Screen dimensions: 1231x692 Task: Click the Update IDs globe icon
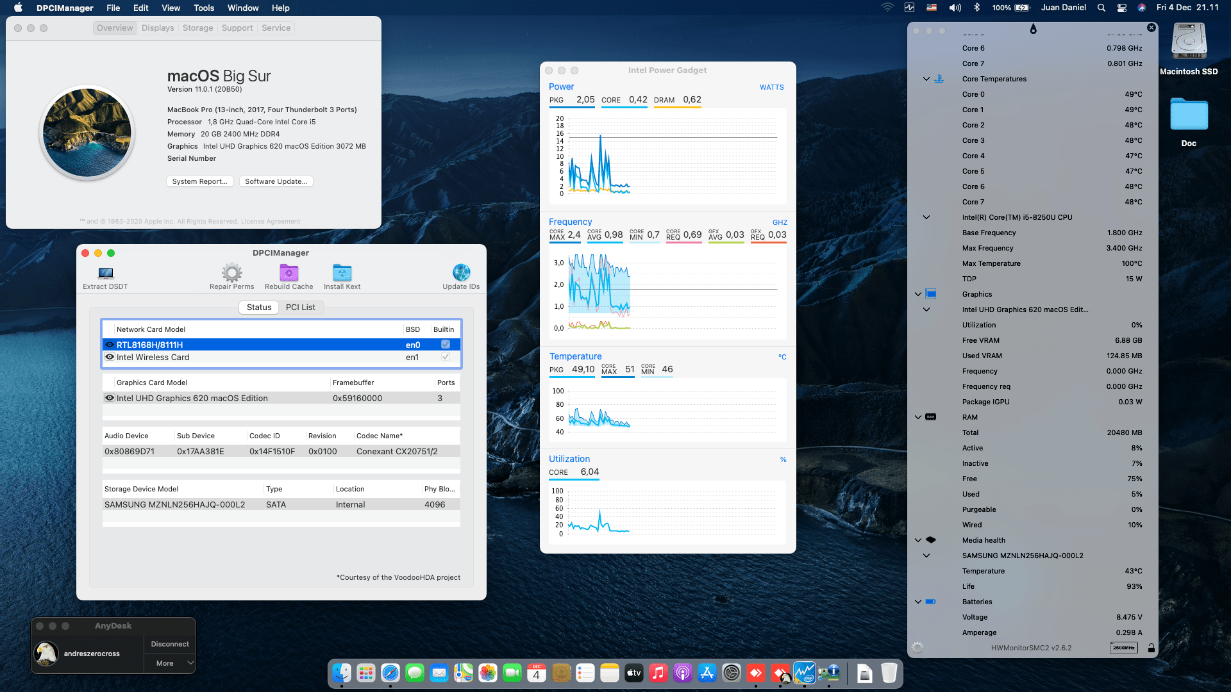tap(461, 272)
